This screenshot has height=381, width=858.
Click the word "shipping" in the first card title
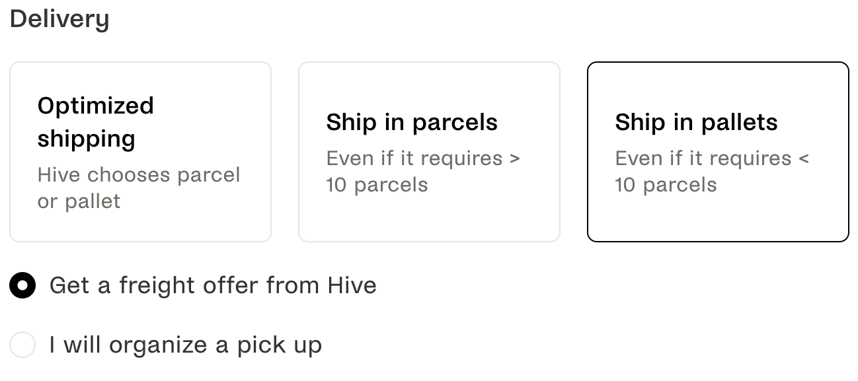point(87,139)
